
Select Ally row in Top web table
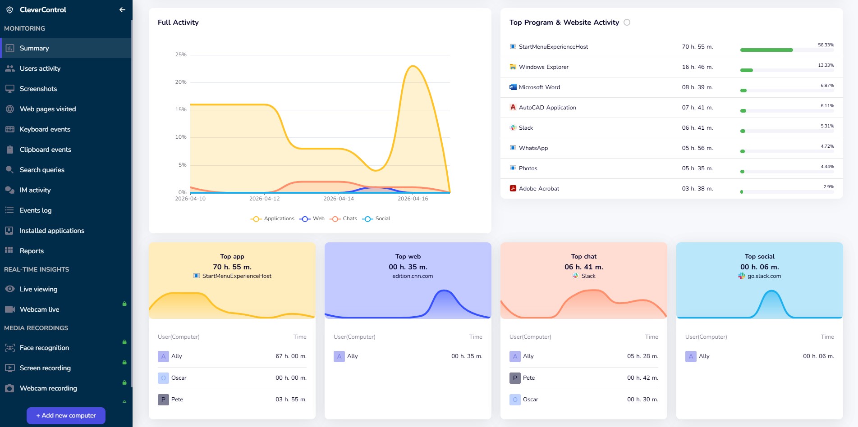click(408, 356)
